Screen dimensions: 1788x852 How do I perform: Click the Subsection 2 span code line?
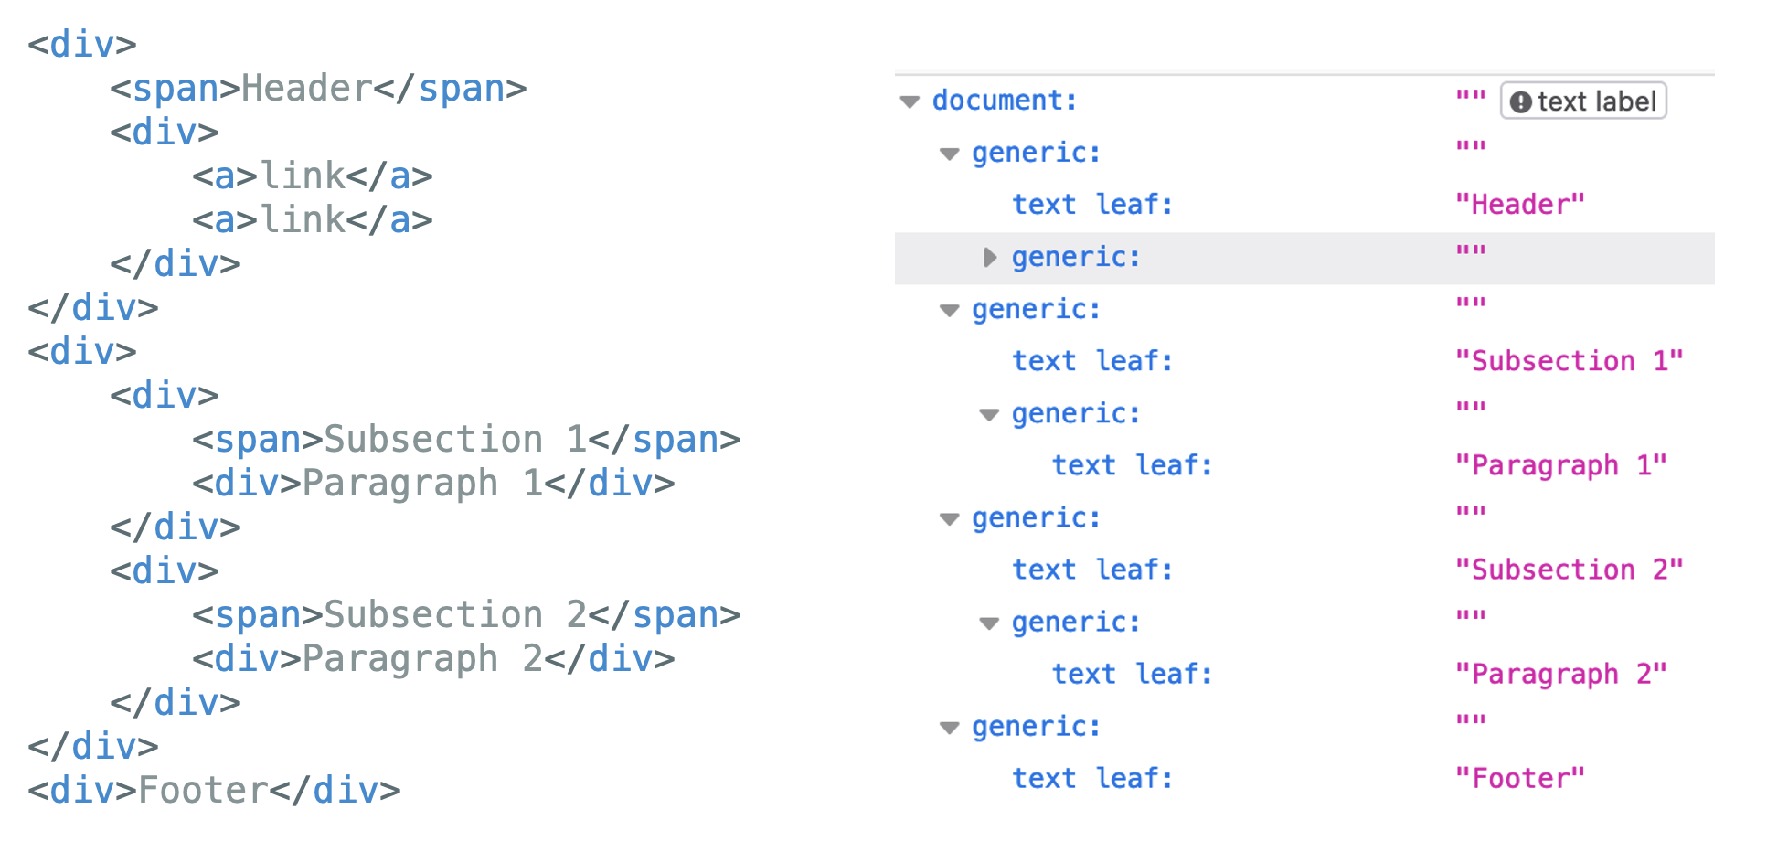466,615
